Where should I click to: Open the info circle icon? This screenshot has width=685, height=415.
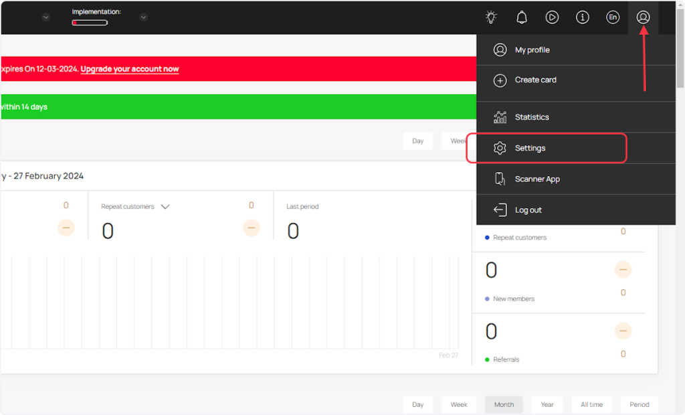tap(583, 17)
